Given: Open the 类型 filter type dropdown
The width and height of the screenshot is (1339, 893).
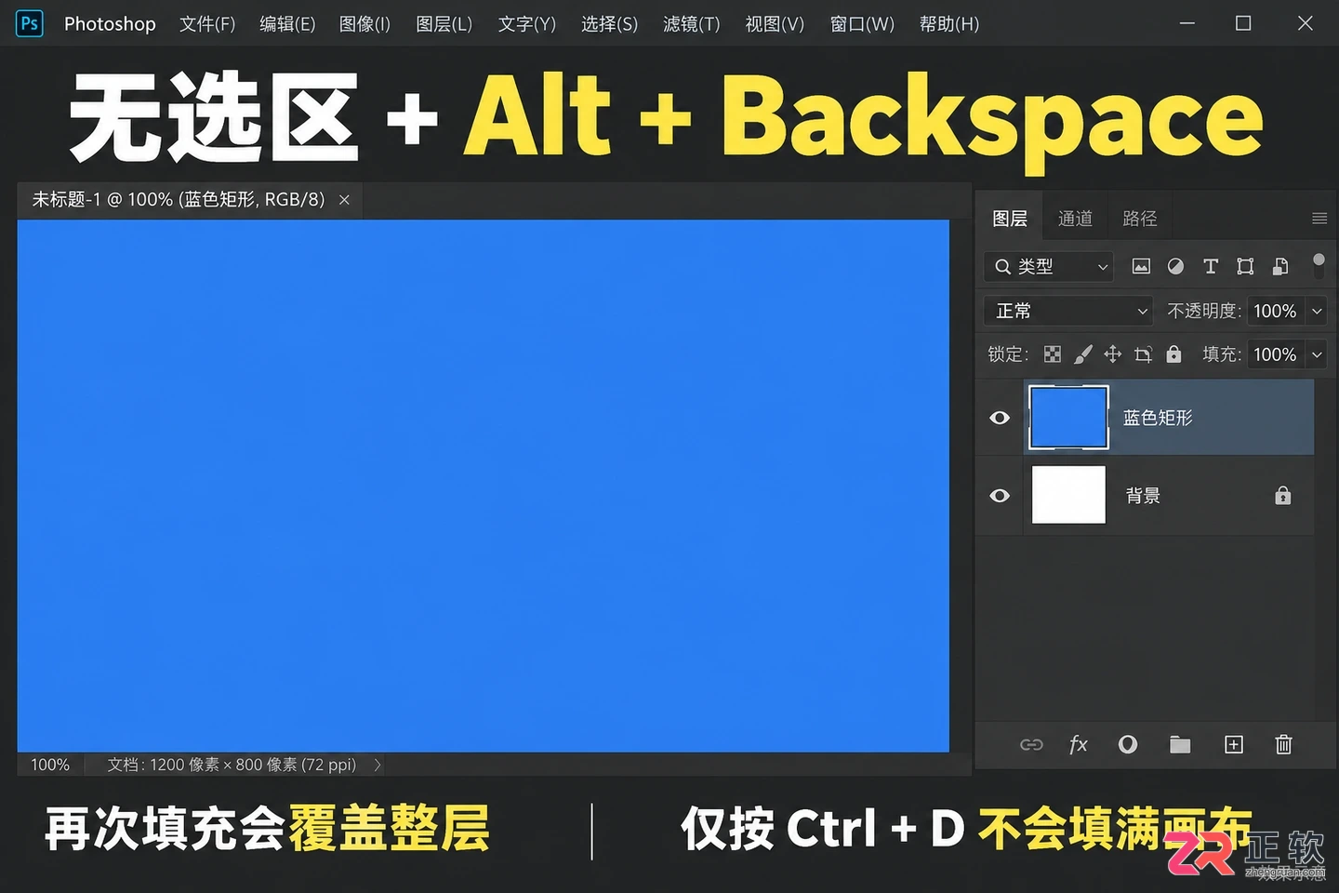Looking at the screenshot, I should coord(1049,267).
